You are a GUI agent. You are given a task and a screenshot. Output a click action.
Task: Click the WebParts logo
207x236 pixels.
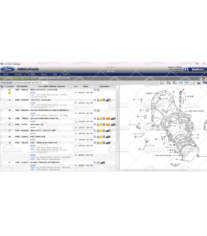pyautogui.click(x=194, y=69)
